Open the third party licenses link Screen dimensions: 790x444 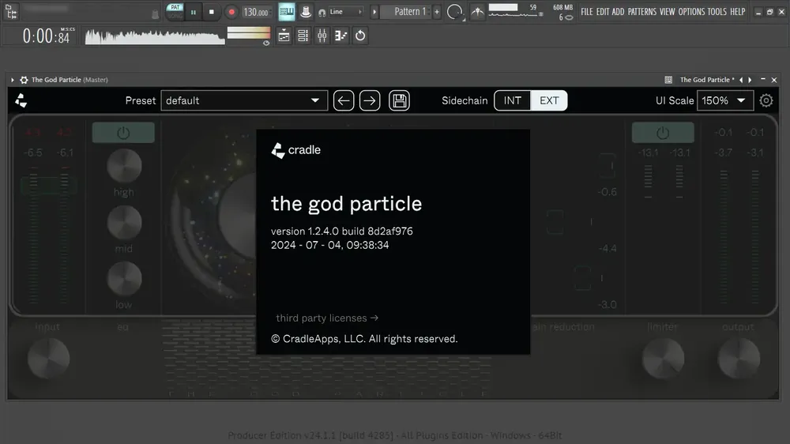point(327,318)
